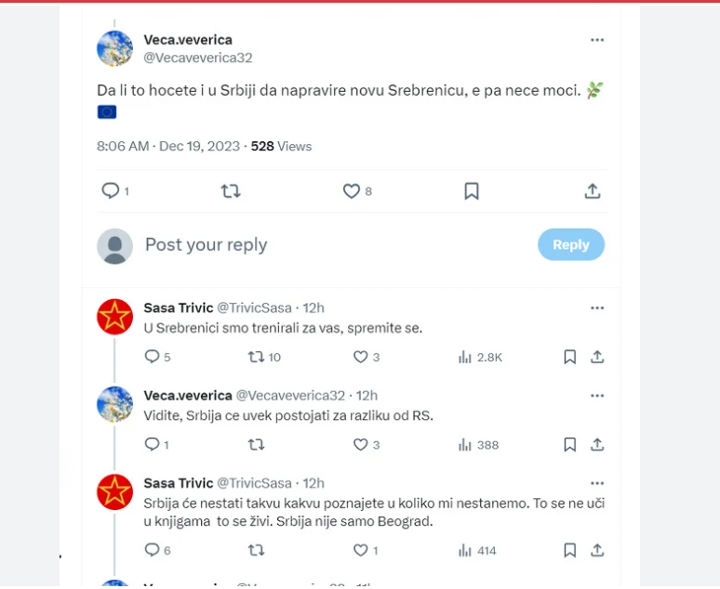Open Sasa Trivic's red star avatar
This screenshot has width=720, height=589.
tap(115, 318)
